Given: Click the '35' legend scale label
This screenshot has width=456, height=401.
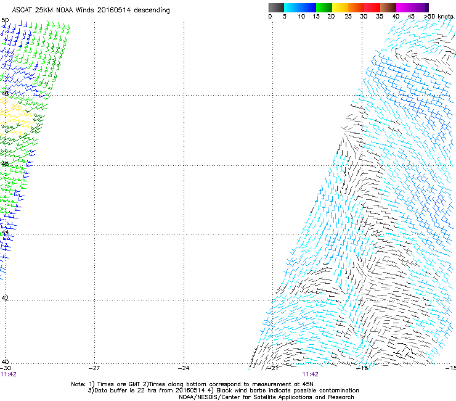Looking at the screenshot, I should tap(380, 16).
